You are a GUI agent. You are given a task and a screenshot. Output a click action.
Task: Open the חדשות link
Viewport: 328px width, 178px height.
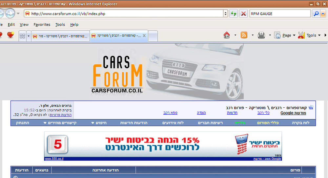tap(232, 113)
